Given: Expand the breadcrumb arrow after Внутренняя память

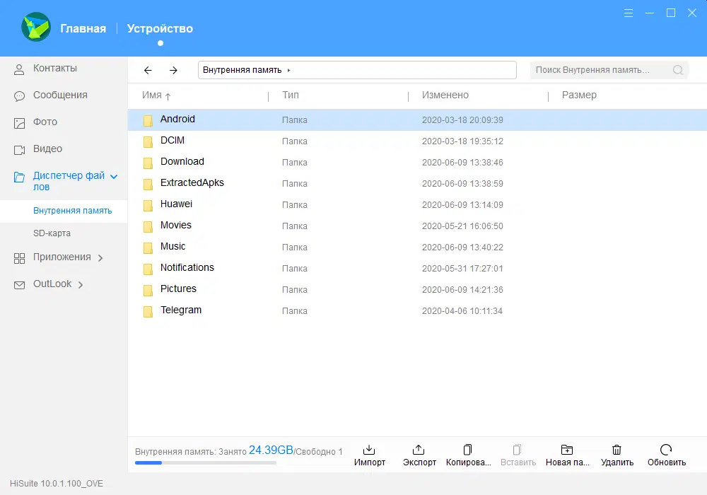Looking at the screenshot, I should pyautogui.click(x=288, y=70).
